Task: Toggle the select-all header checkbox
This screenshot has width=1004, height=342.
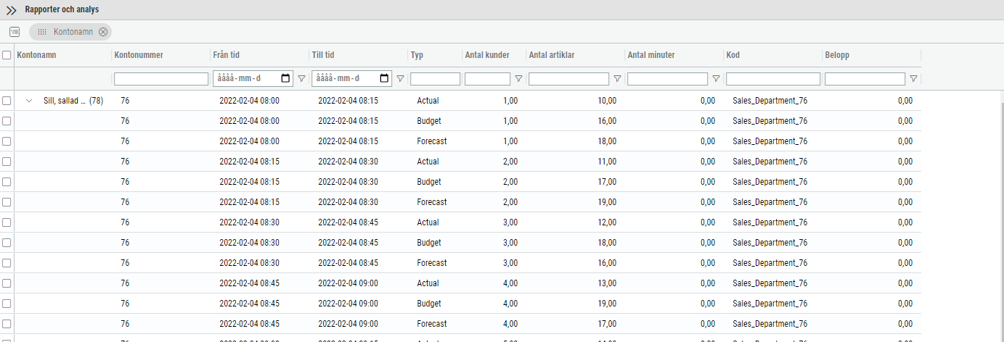Action: 7,55
